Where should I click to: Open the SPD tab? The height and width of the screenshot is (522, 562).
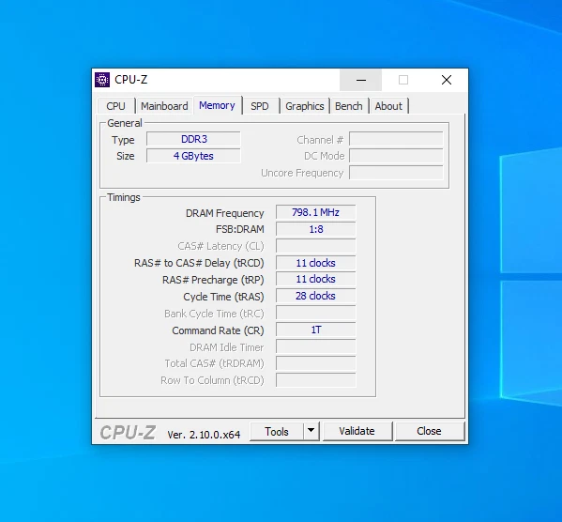pyautogui.click(x=260, y=106)
